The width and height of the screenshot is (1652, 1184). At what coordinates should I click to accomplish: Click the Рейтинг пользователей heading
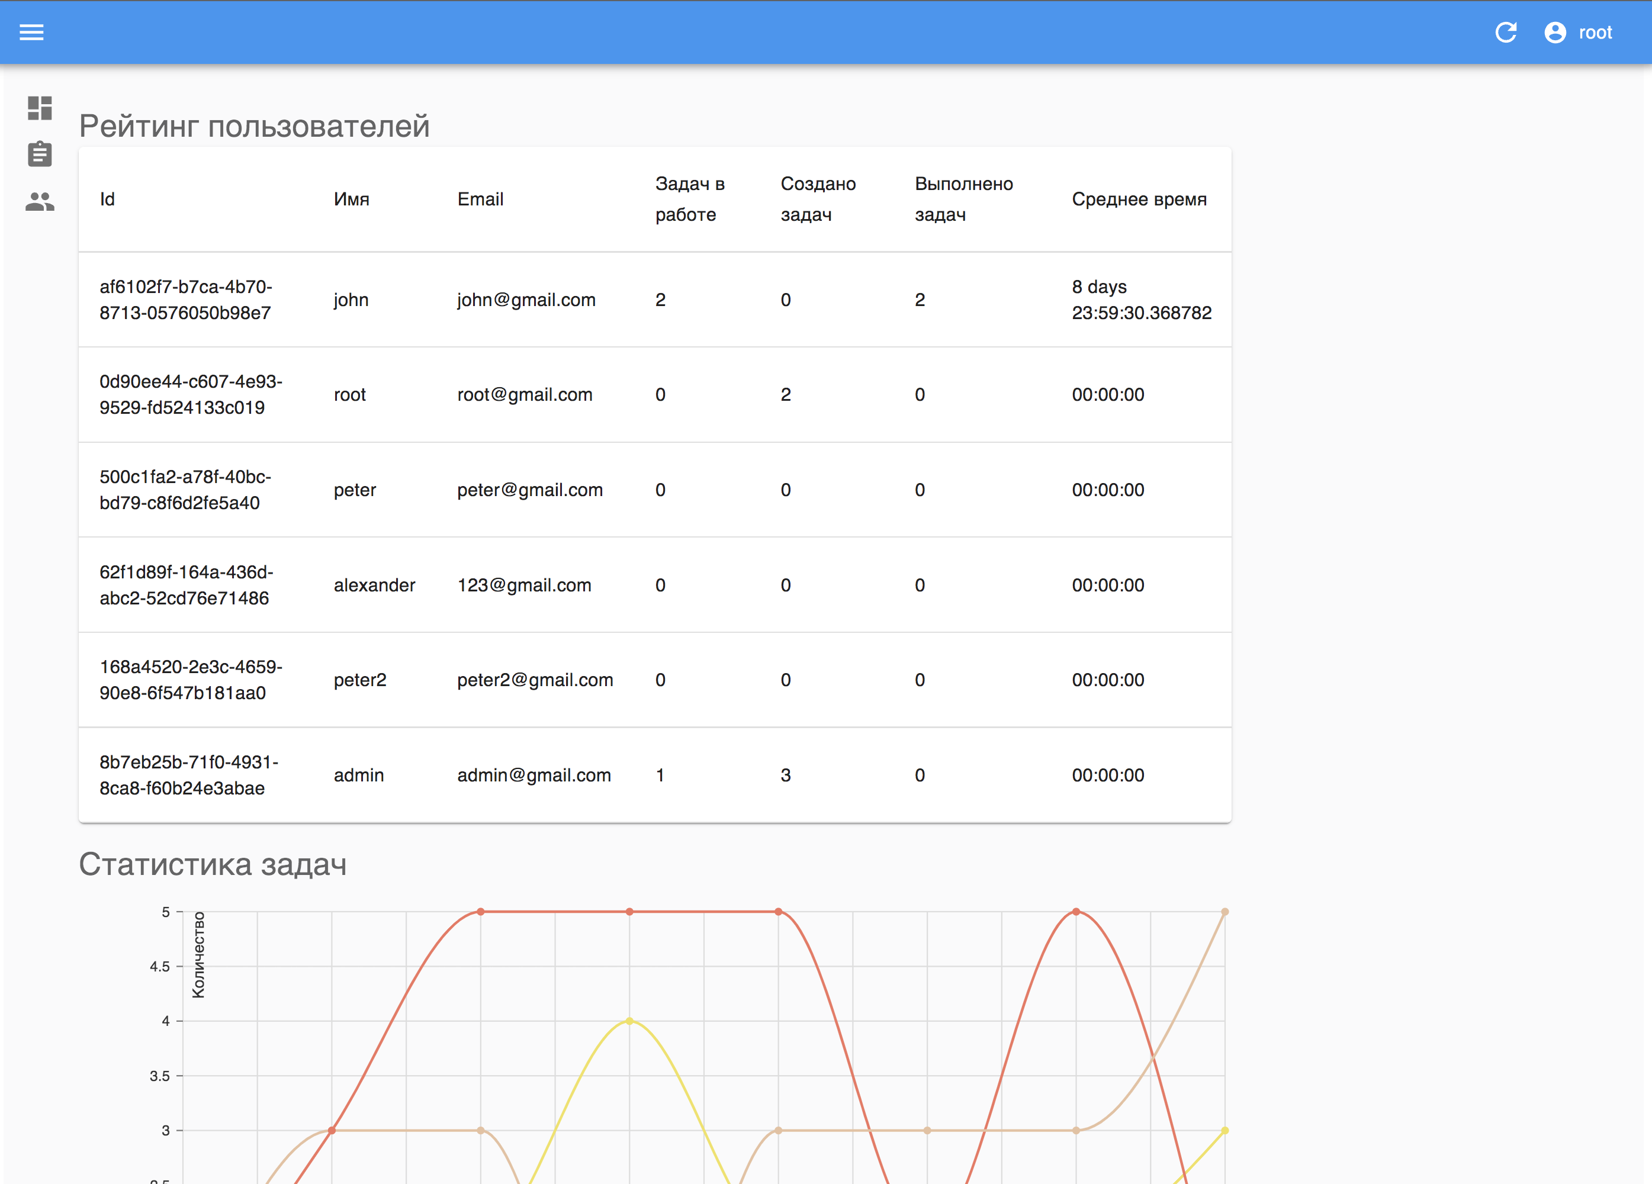tap(254, 126)
